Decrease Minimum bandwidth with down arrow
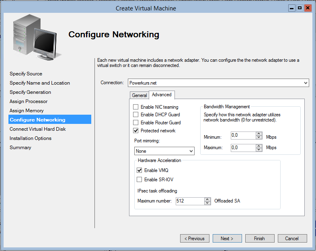The width and height of the screenshot is (316, 251). click(259, 137)
